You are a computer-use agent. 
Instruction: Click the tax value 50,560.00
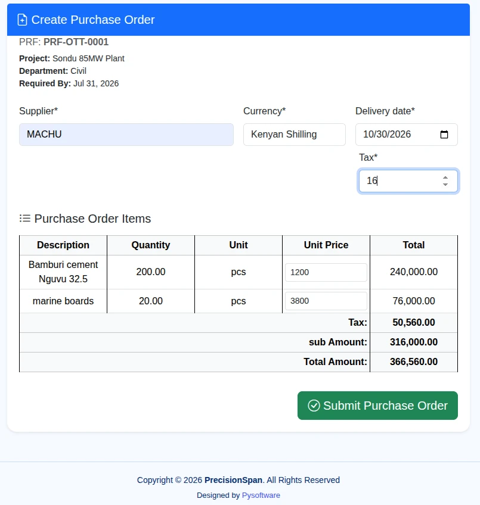point(414,322)
